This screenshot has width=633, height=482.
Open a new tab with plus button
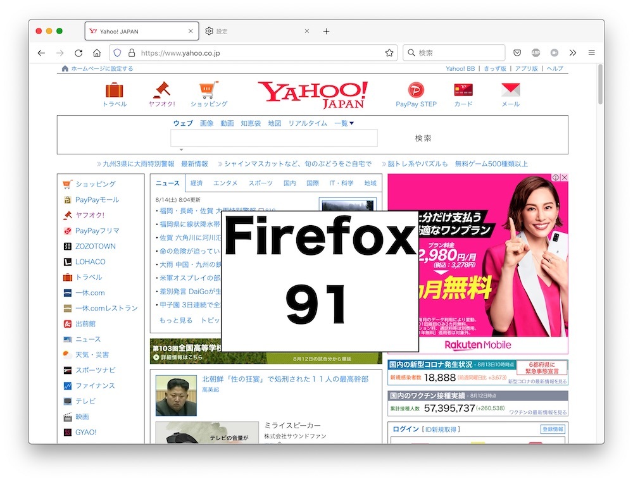326,32
